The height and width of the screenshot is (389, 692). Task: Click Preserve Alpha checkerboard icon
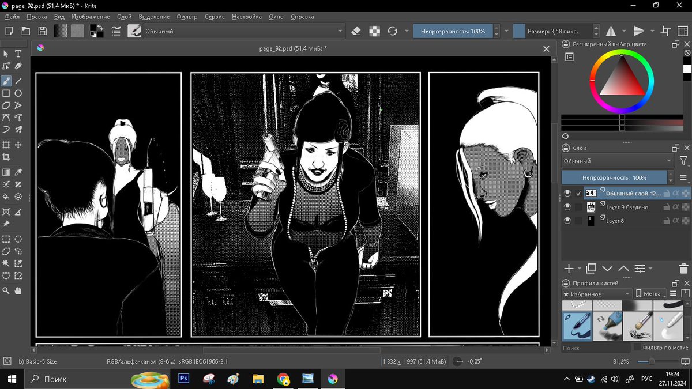374,31
